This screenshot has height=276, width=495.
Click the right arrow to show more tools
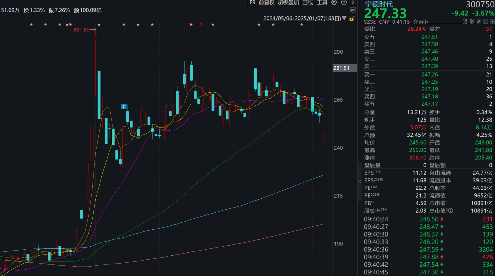pyautogui.click(x=353, y=2)
